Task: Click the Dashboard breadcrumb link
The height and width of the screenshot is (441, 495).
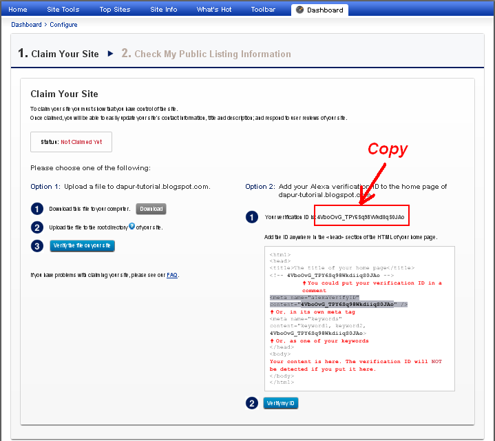Action: pos(26,25)
